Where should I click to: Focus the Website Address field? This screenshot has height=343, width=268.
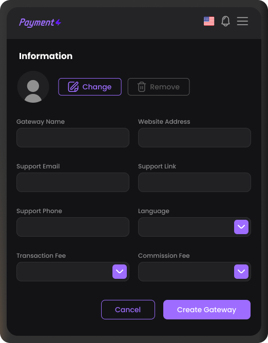point(195,138)
